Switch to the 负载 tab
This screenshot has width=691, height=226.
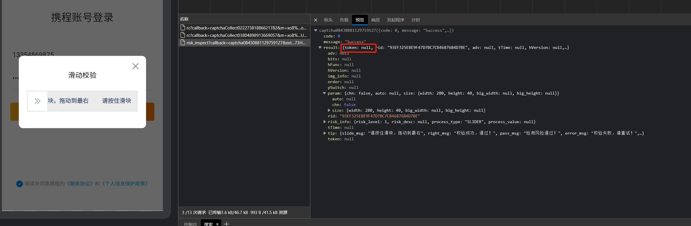344,20
